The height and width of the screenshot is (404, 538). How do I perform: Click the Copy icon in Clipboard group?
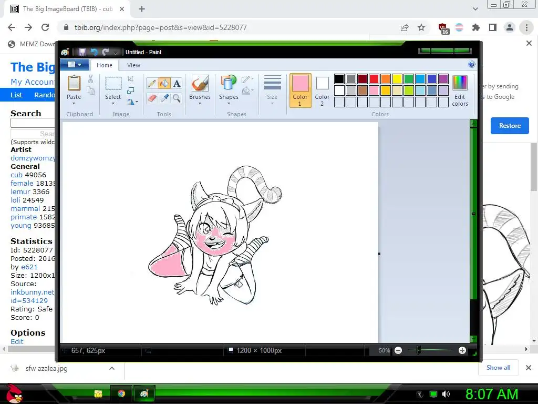90,90
